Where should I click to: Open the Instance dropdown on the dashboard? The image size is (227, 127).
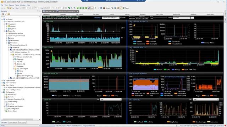(x=111, y=18)
